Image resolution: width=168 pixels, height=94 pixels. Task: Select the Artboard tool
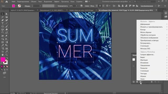point(2,52)
